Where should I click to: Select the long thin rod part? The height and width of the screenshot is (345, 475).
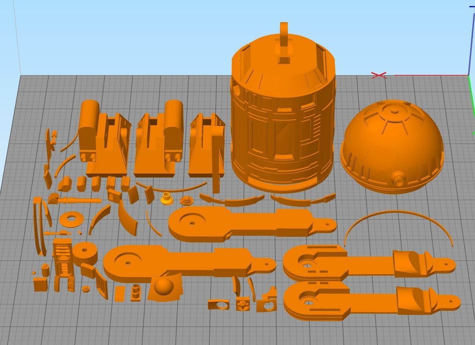[x=75, y=200]
